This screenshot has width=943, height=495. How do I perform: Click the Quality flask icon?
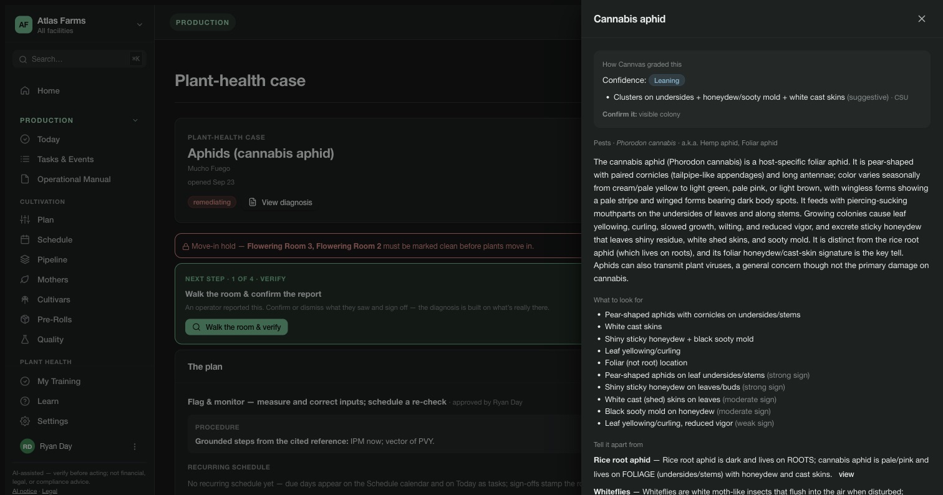tap(25, 340)
